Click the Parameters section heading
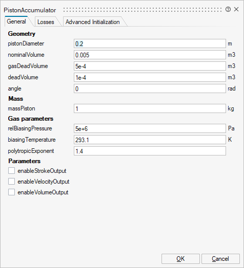 tap(24, 161)
